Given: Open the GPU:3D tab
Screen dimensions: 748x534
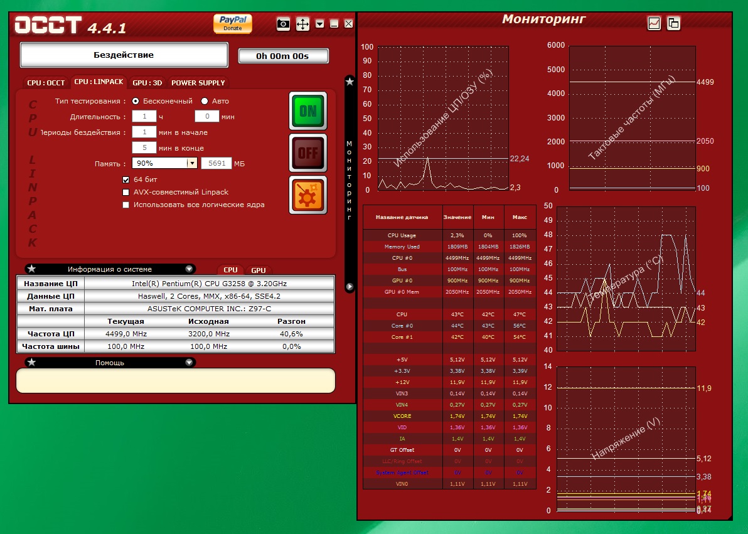Looking at the screenshot, I should pos(147,83).
